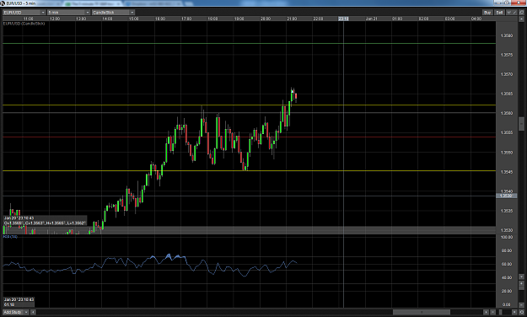Click the horizontal scroll left arrow
The image size is (527, 317).
[x=33, y=312]
